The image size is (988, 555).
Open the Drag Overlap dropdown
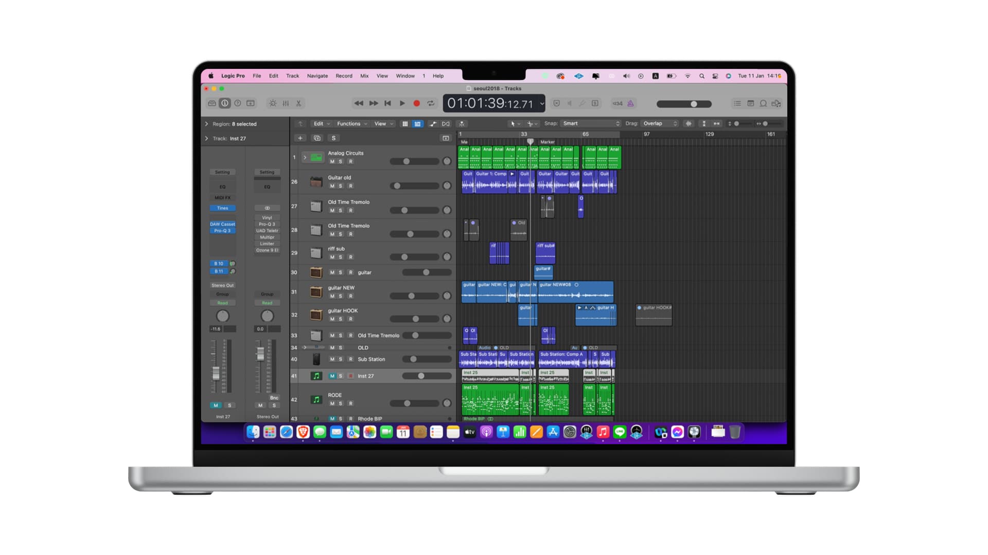(x=660, y=124)
